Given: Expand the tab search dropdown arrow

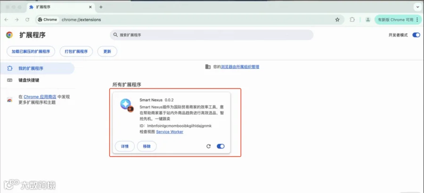Looking at the screenshot, I should 417,8.
